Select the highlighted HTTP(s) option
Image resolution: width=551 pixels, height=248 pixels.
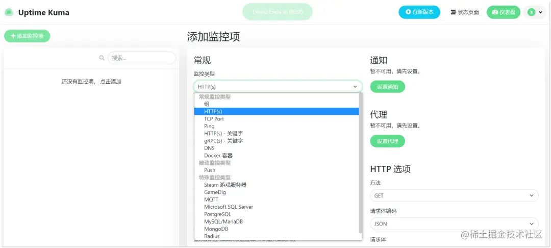coord(277,111)
